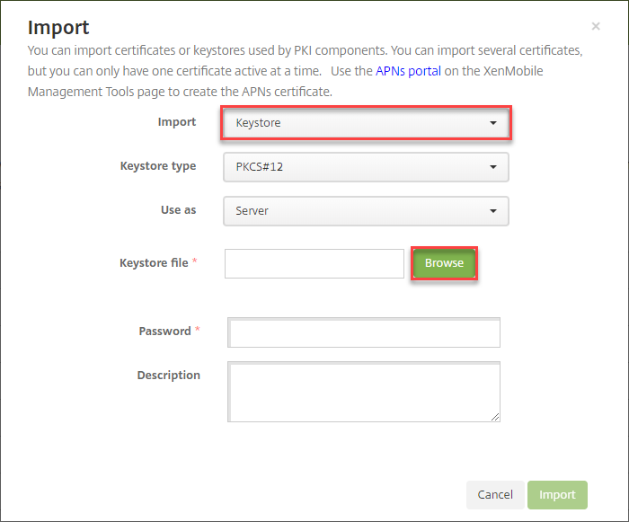Click inside the Description text area
The width and height of the screenshot is (629, 522).
tap(364, 392)
